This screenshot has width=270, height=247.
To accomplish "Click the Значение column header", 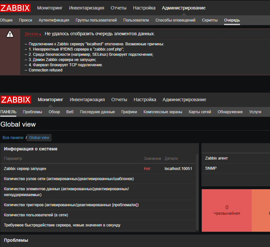I will pos(152,159).
